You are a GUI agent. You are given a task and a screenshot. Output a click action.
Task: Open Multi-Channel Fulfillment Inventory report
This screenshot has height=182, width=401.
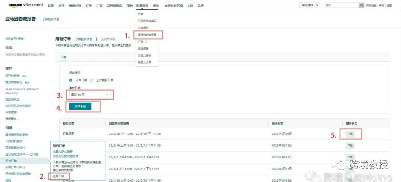[22, 91]
